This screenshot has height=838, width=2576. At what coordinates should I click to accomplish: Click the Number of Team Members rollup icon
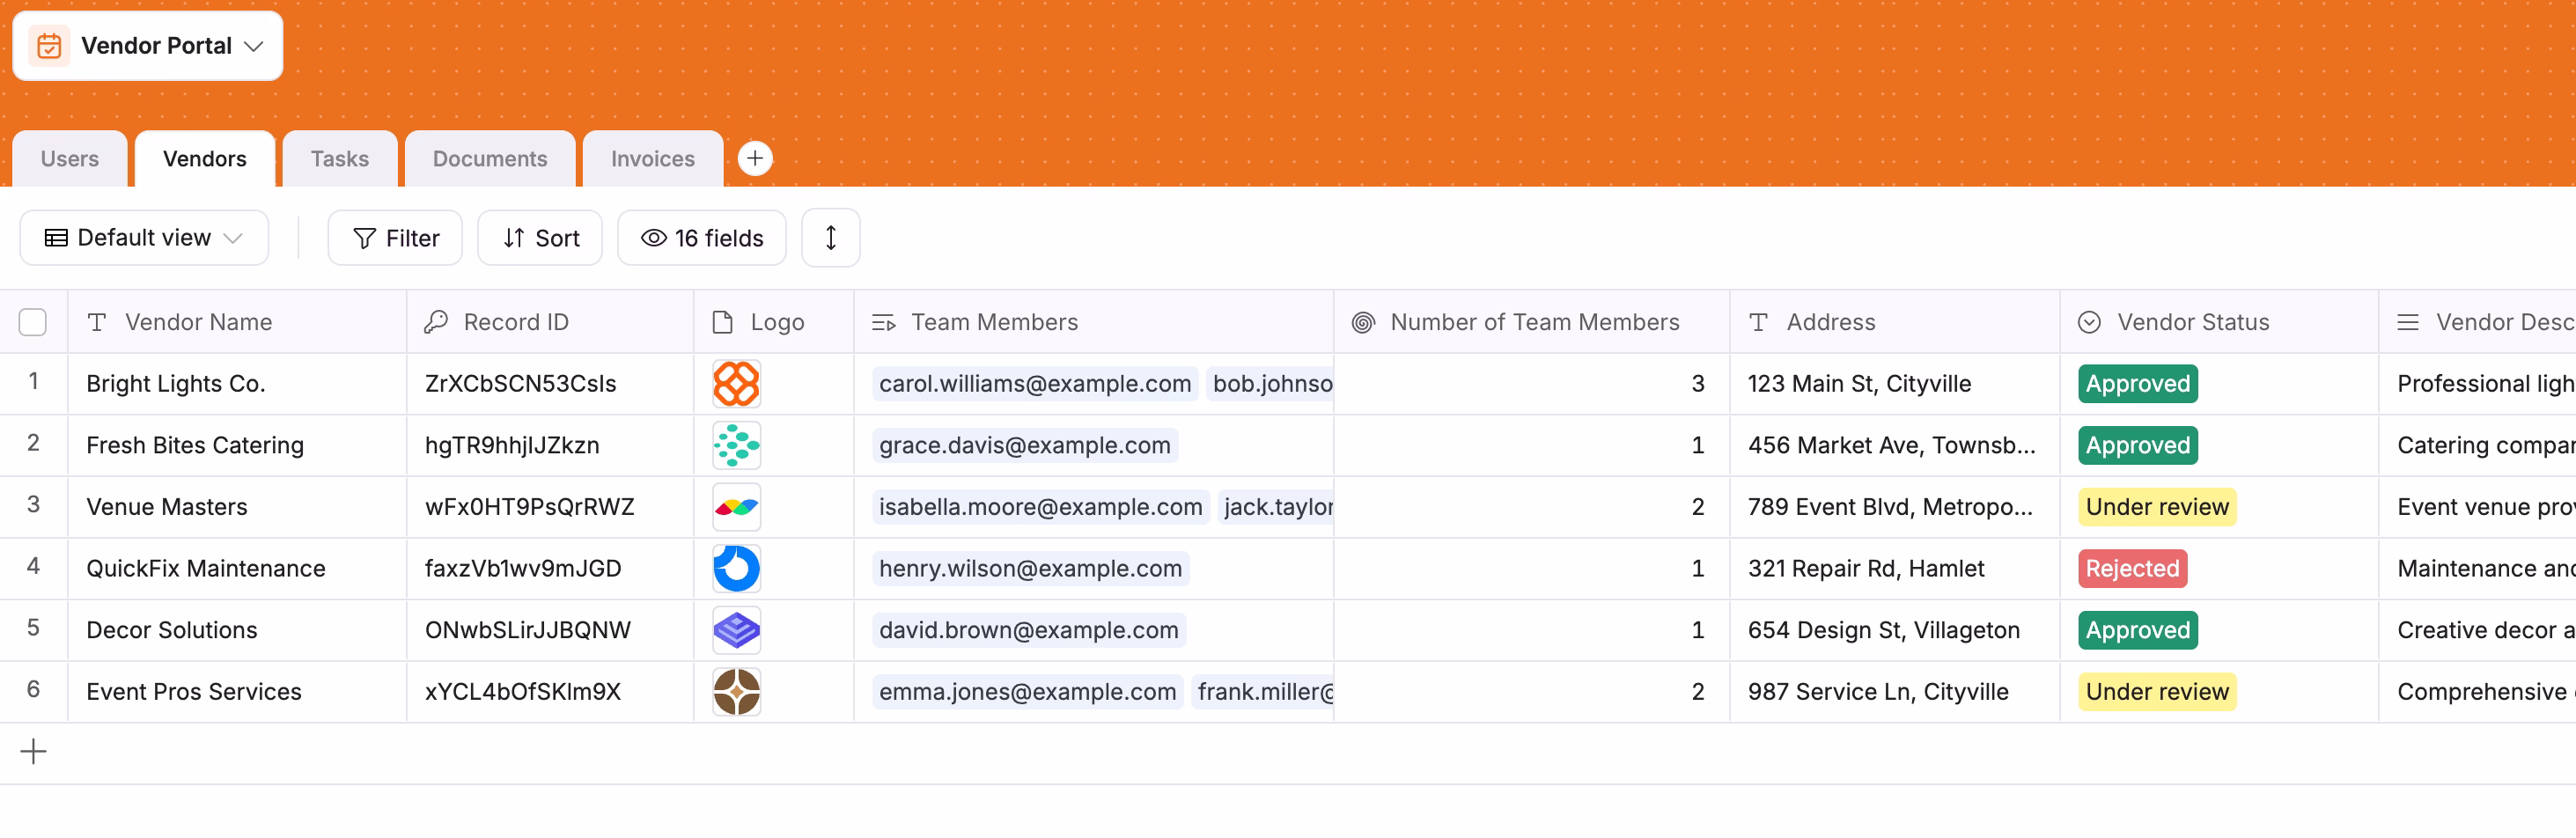pos(1362,321)
